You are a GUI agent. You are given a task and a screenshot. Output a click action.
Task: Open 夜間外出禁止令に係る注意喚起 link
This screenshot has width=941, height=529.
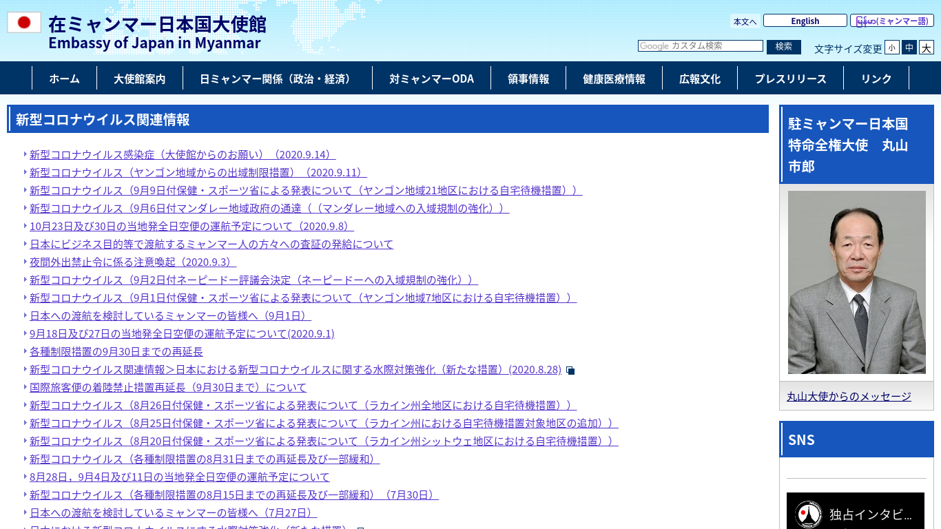tap(133, 262)
